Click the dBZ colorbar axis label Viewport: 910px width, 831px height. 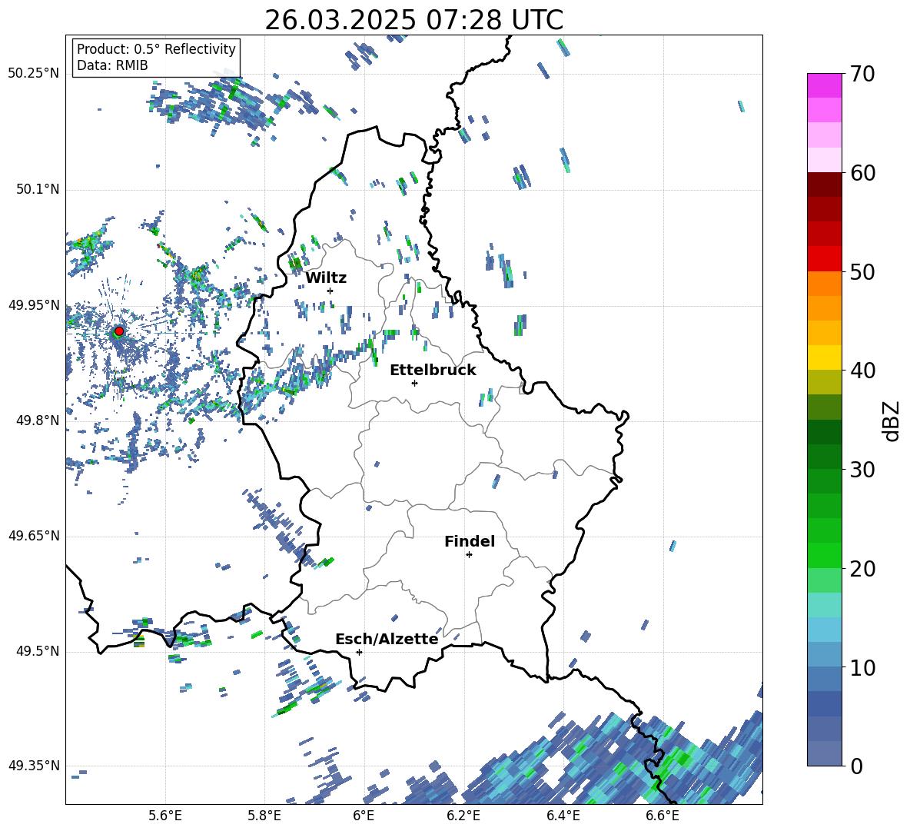(892, 420)
